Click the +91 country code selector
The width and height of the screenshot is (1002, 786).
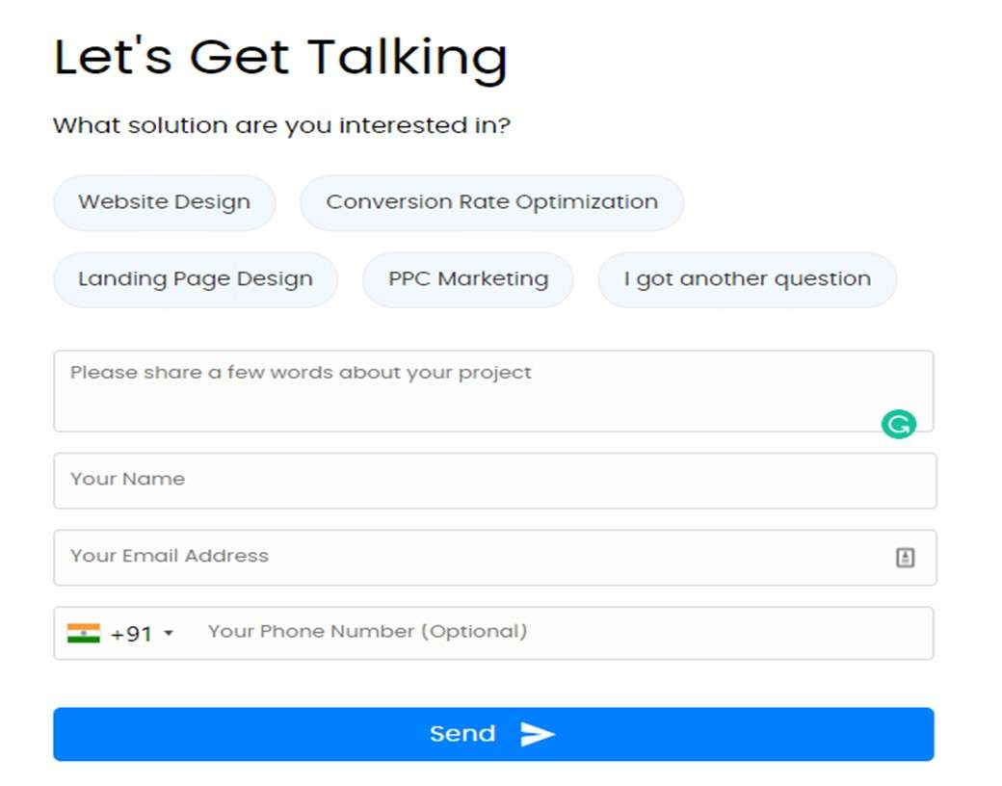(x=120, y=633)
